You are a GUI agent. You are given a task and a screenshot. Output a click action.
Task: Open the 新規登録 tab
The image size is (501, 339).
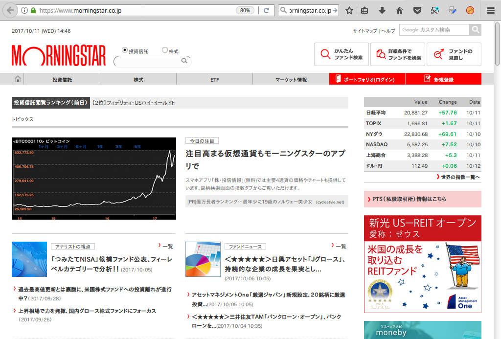[x=443, y=79]
